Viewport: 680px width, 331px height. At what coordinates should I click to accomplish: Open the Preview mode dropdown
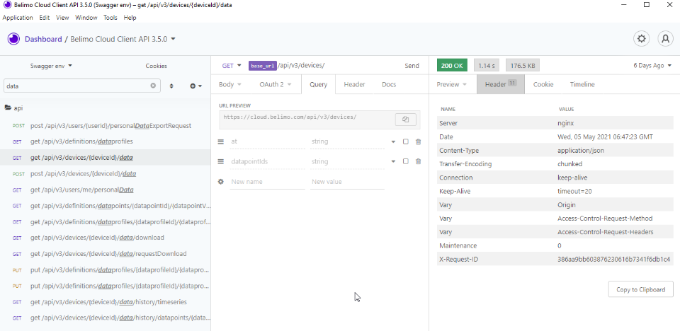451,84
